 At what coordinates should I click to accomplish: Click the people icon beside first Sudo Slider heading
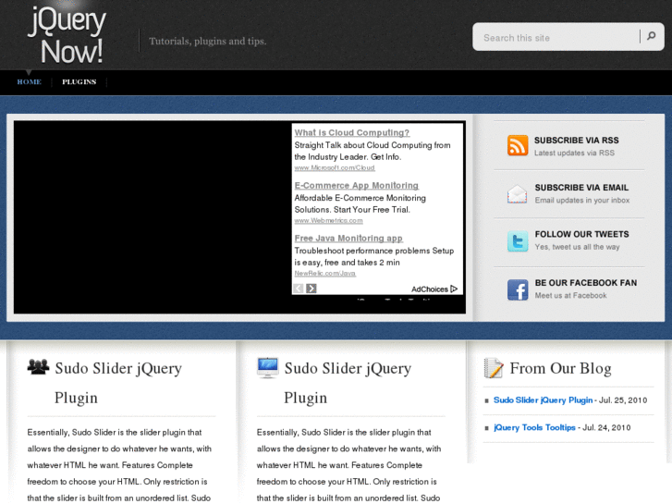tap(38, 367)
